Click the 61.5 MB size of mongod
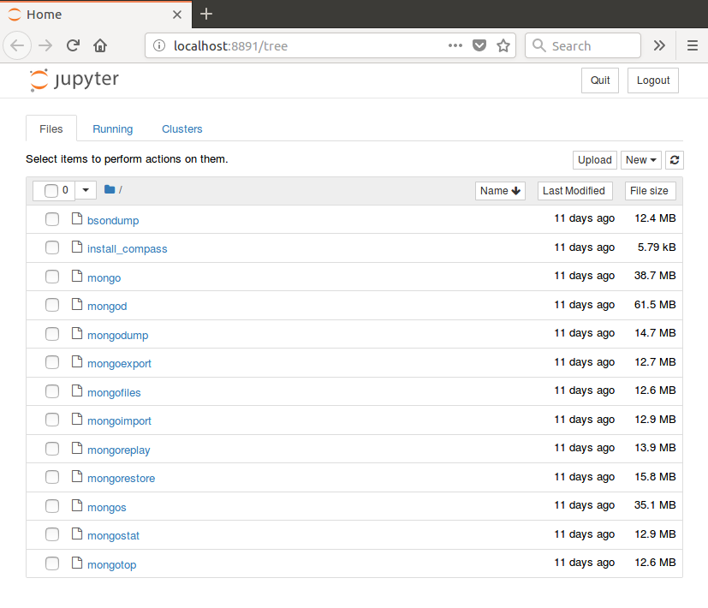Screen dimensions: 708x608 [655, 305]
